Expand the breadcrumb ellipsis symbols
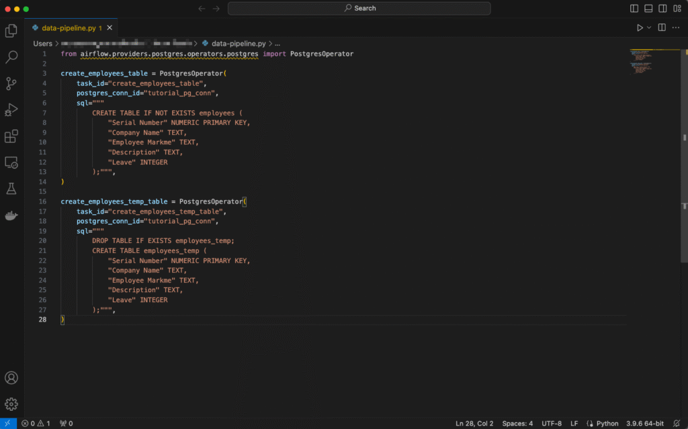Viewport: 688px width, 429px height. (277, 44)
